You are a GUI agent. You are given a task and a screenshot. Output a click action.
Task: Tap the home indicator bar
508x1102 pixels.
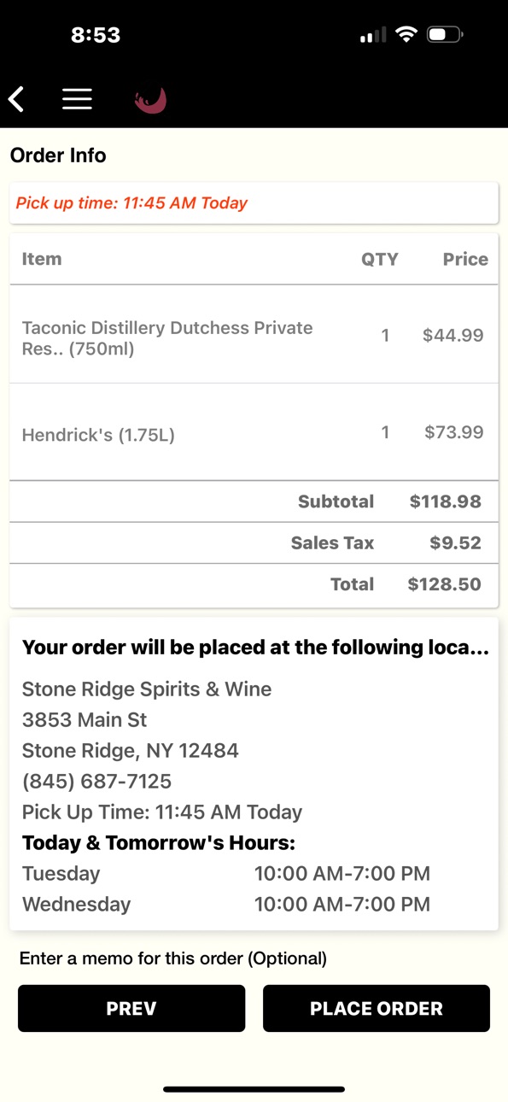254,1089
